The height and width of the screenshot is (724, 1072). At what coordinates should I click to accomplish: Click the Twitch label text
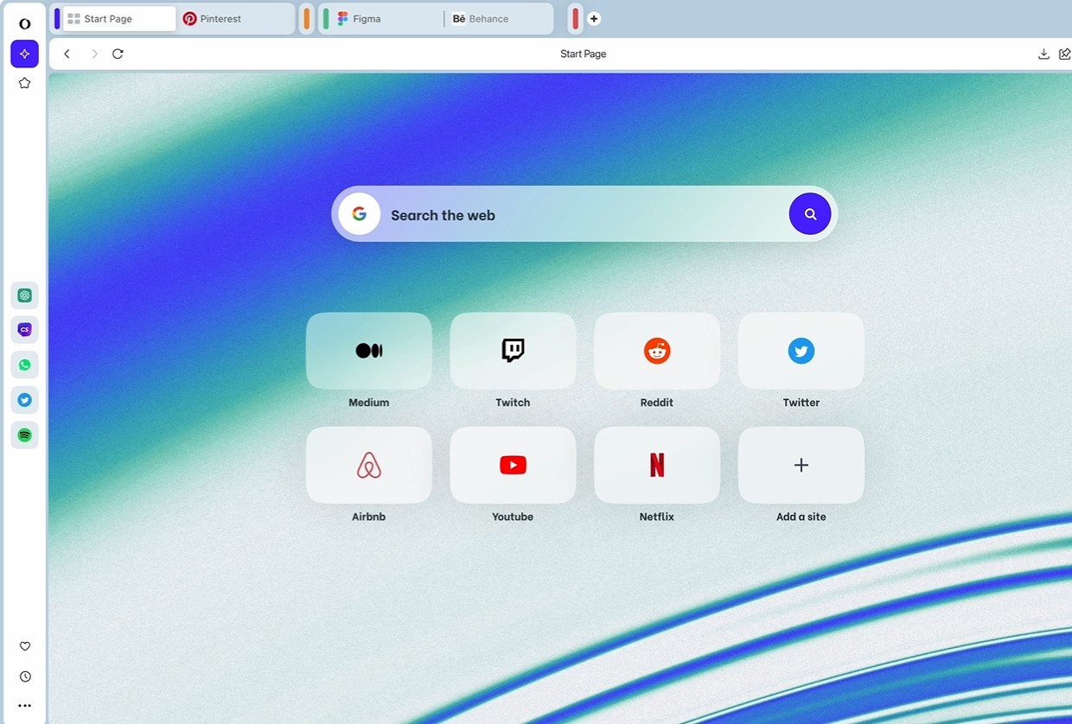point(513,403)
